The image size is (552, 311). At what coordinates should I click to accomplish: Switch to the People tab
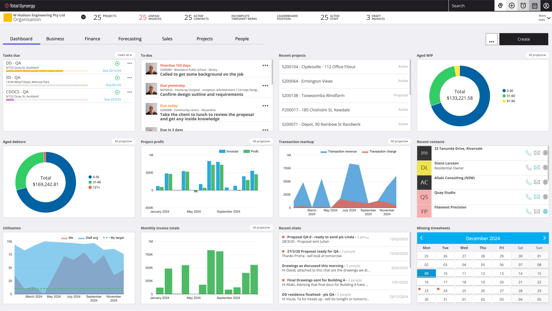pyautogui.click(x=241, y=39)
